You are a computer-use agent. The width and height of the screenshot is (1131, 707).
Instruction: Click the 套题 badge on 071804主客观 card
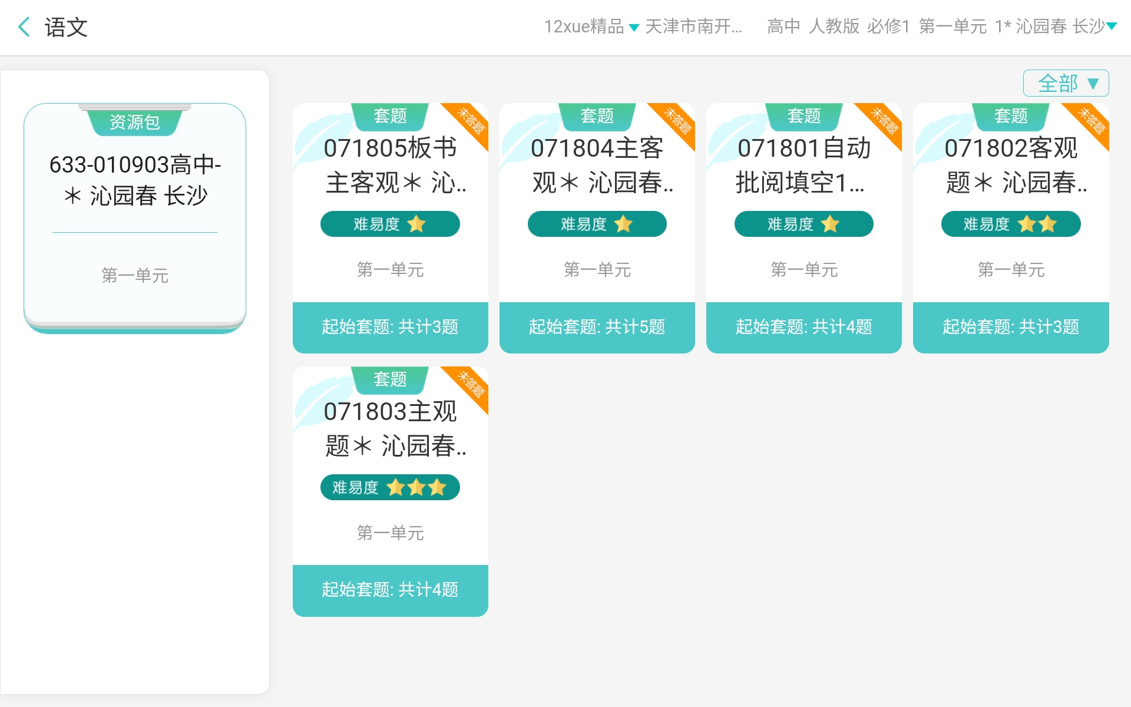tap(597, 116)
